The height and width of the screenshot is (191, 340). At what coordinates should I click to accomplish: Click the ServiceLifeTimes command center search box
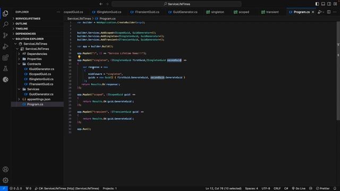176,4
